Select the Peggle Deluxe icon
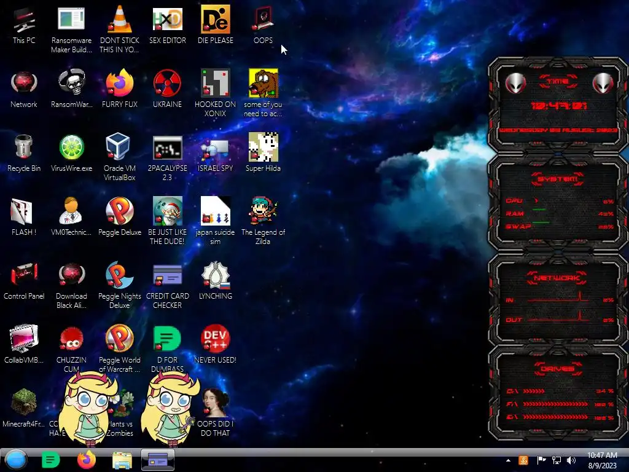Viewport: 629px width, 472px height. click(x=119, y=211)
